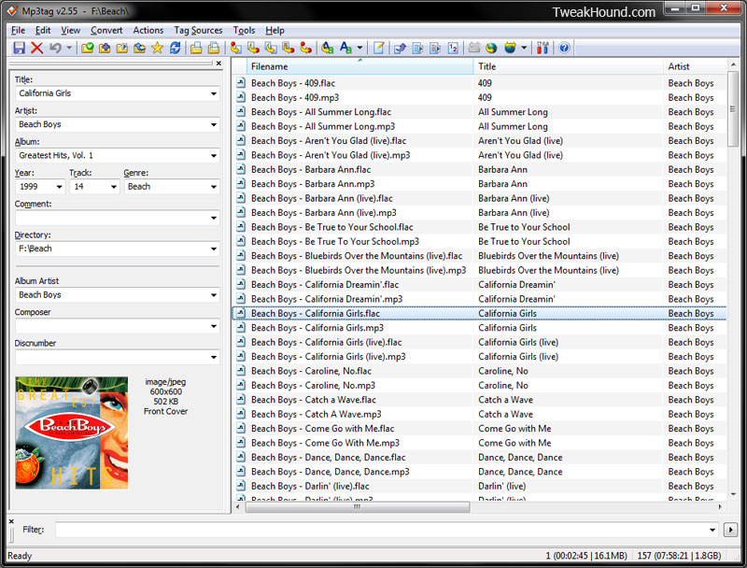747x568 pixels.
Task: Expand the Genre dropdown
Action: click(x=214, y=186)
